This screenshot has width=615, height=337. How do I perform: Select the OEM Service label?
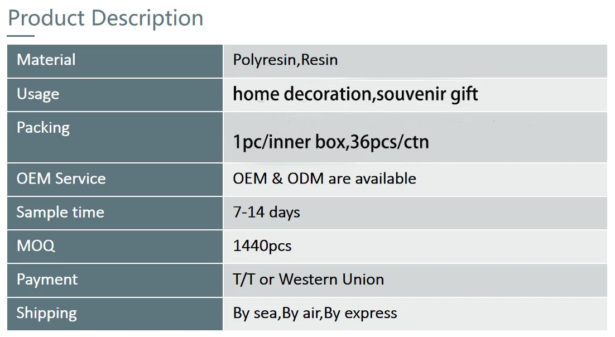pyautogui.click(x=61, y=179)
